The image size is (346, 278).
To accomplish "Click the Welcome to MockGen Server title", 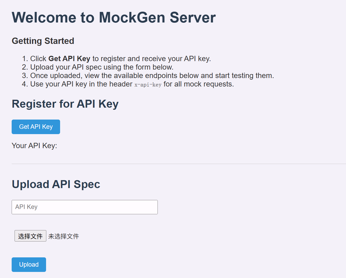I will click(114, 18).
